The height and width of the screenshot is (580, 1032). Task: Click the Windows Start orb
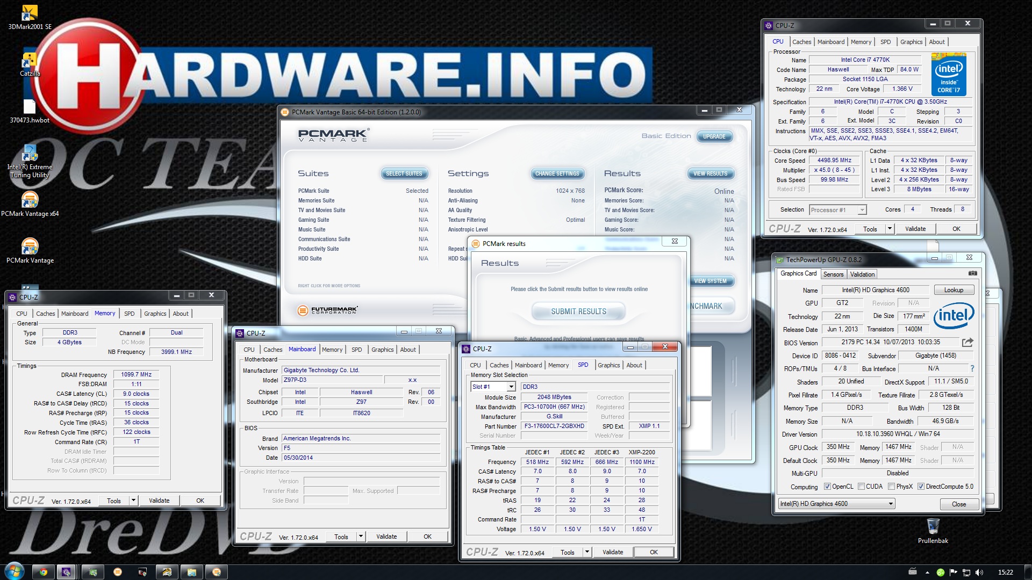click(14, 571)
